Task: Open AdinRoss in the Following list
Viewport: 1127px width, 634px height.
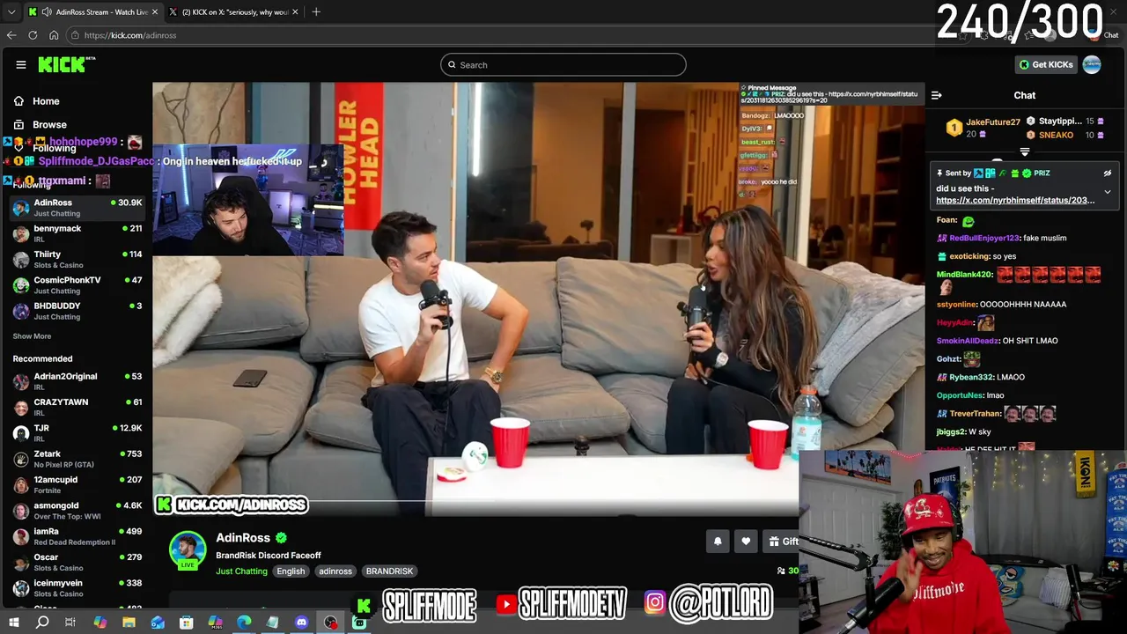Action: [77, 208]
